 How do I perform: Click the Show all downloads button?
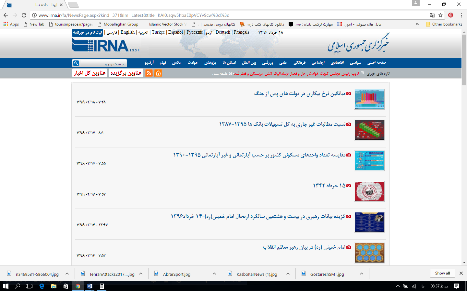pos(442,273)
